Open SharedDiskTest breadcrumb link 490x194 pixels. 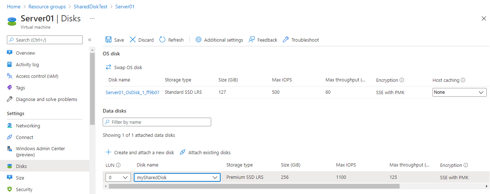[90, 7]
